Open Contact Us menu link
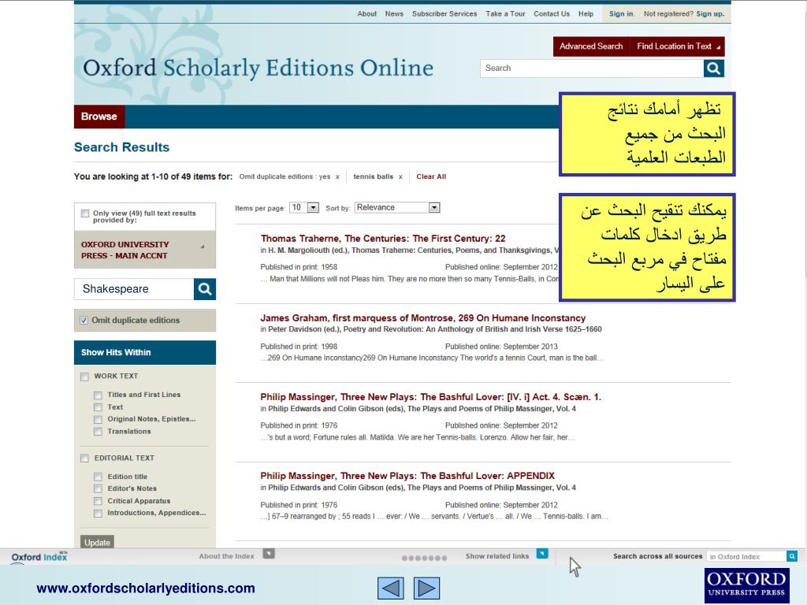 point(552,14)
